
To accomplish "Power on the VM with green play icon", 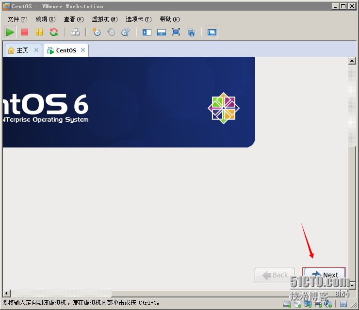I will pos(10,32).
